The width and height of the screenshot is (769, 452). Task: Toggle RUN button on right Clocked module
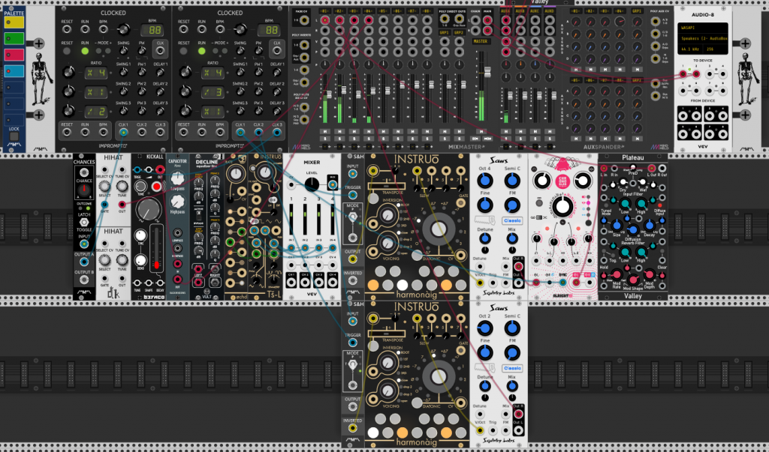tap(201, 51)
